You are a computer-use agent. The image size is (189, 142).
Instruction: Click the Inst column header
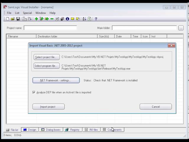tap(158, 36)
